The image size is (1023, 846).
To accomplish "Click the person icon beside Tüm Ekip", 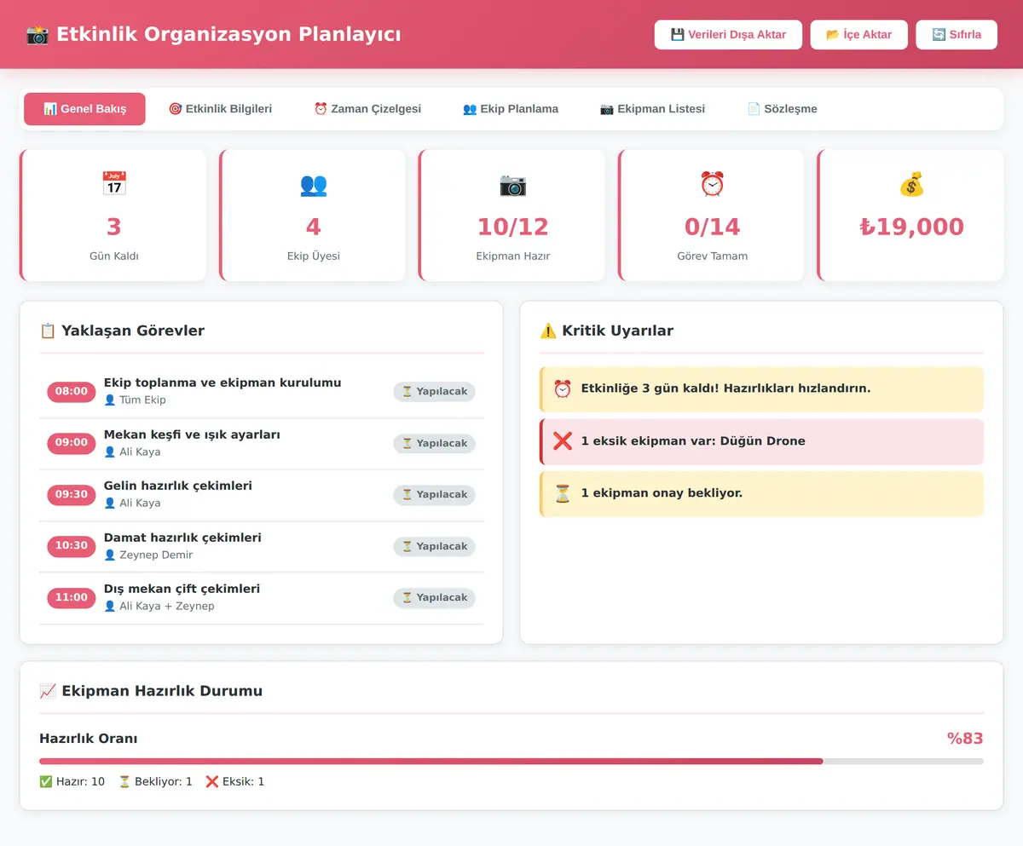I will pyautogui.click(x=109, y=400).
